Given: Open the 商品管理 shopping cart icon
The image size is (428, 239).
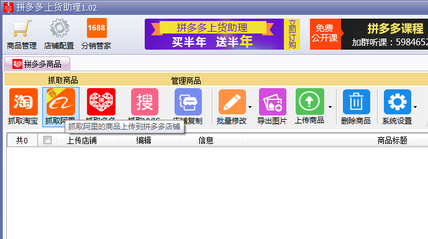Looking at the screenshot, I should pyautogui.click(x=22, y=28).
